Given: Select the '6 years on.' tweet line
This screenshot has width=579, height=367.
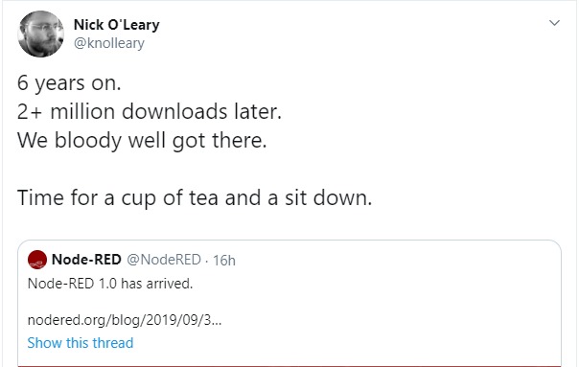Looking at the screenshot, I should click(x=69, y=83).
